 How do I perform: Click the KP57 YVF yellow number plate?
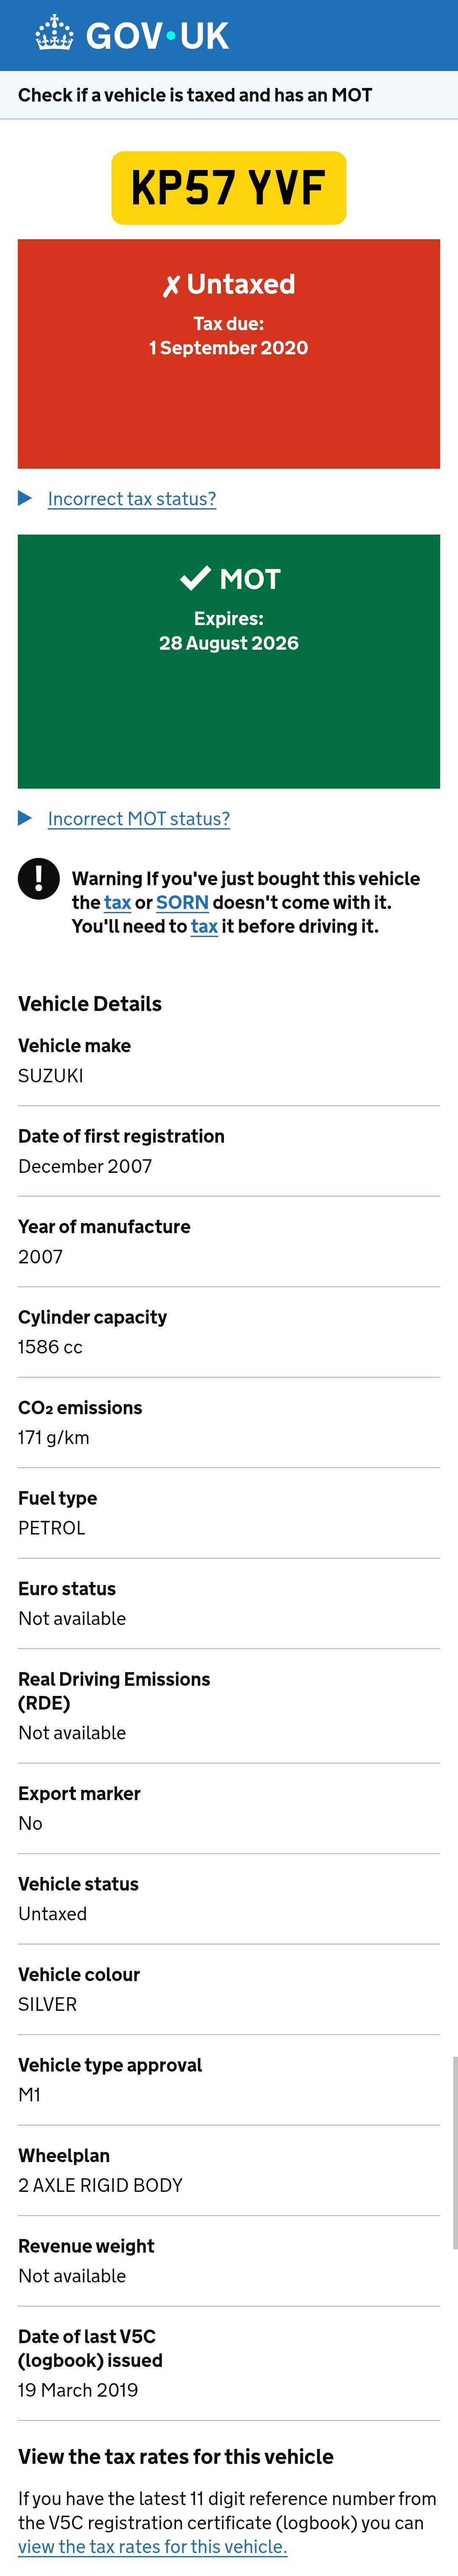point(229,188)
